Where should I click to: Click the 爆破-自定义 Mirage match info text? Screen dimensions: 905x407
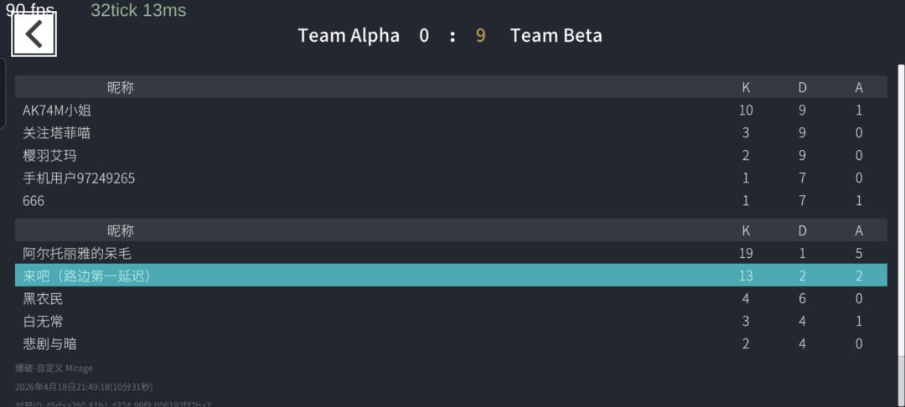click(54, 368)
